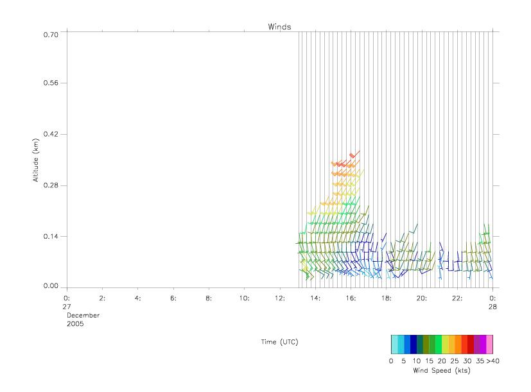This screenshot has height=392, width=531.
Task: Click the time tick label "12:"
Action: 280,298
